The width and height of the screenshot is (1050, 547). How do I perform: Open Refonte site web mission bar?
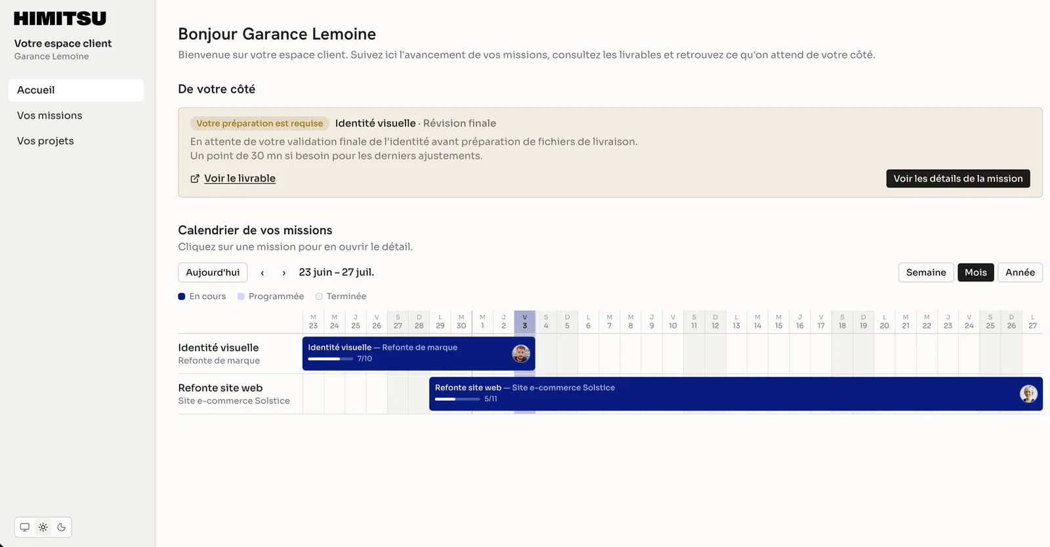pos(736,394)
